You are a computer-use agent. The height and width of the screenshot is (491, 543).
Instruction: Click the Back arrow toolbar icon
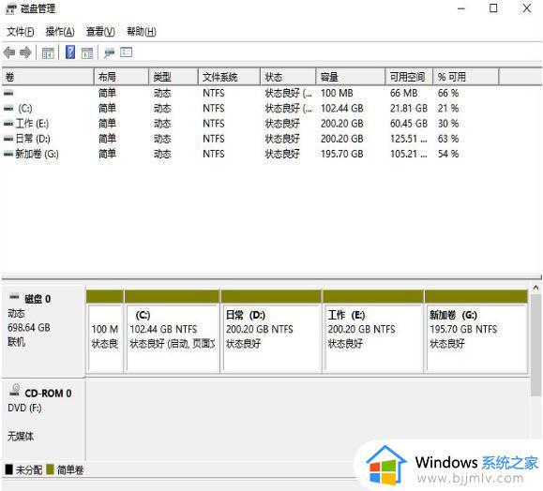(9, 52)
